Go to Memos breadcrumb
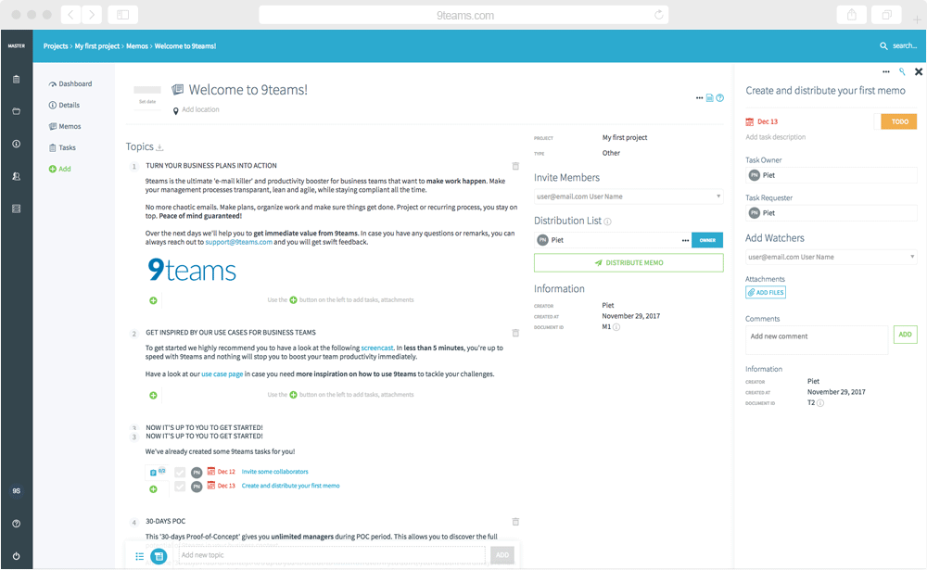927x570 pixels. click(x=137, y=46)
